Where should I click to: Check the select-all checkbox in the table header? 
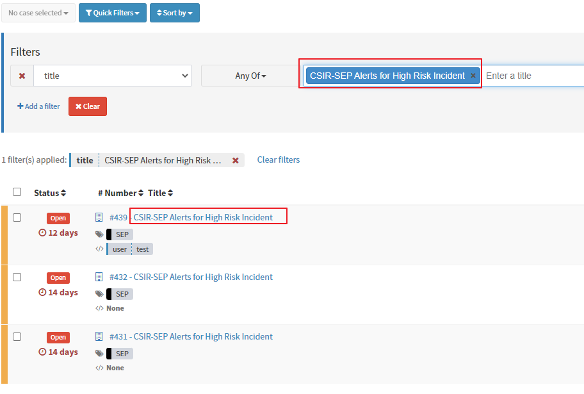[x=17, y=191]
